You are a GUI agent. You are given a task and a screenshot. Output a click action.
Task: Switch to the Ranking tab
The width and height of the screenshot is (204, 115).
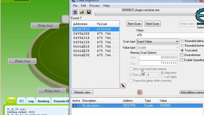[43, 101]
